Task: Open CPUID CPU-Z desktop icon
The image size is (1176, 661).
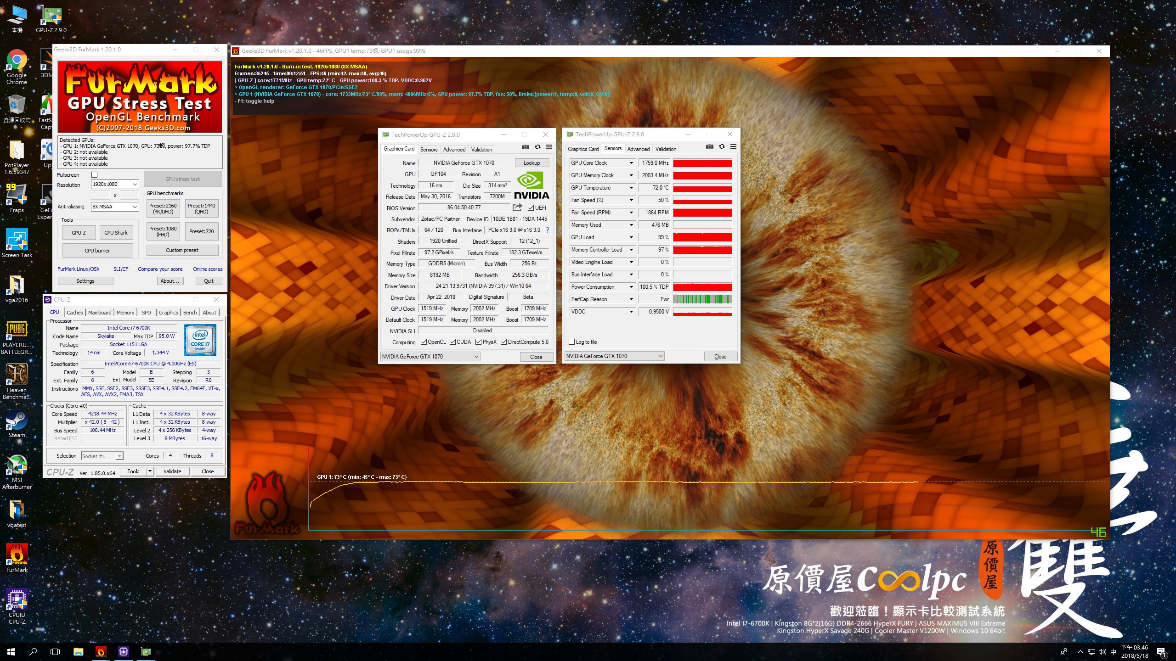Action: pyautogui.click(x=17, y=607)
